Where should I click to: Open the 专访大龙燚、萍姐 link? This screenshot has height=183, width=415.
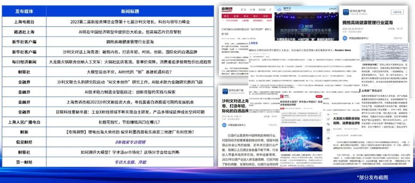pos(130,162)
